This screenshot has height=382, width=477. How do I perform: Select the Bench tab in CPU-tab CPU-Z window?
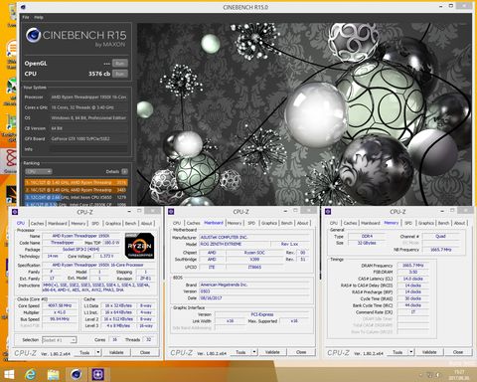pos(130,223)
